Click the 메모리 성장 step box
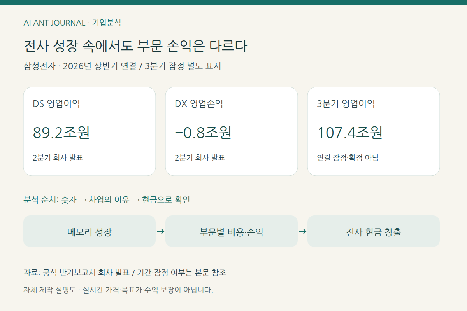The width and height of the screenshot is (467, 311). coord(90,231)
